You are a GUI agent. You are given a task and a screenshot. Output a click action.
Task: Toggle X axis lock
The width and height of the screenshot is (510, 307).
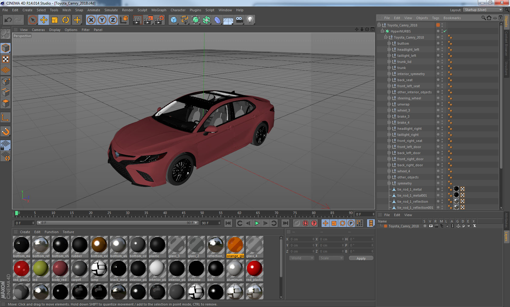pos(91,20)
